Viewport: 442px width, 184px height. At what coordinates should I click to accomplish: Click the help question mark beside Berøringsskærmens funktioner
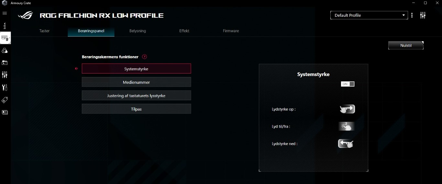145,57
